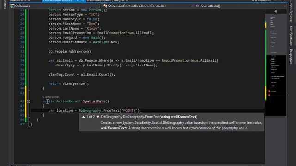
Task: Click the SpatialData method name on line 42
Action: (94, 101)
